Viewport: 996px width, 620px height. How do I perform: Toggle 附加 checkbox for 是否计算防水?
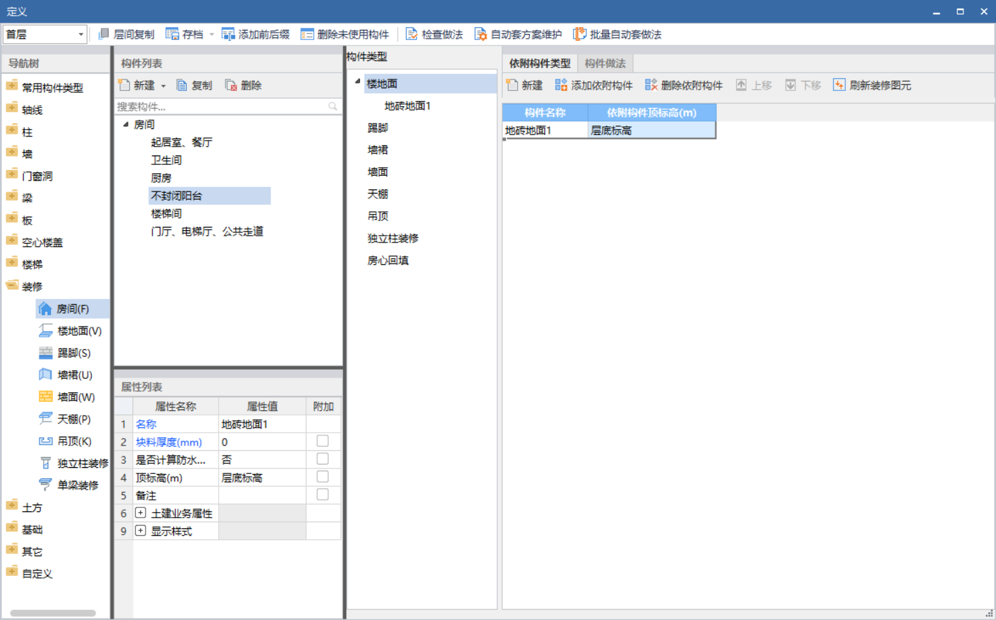[x=323, y=459]
